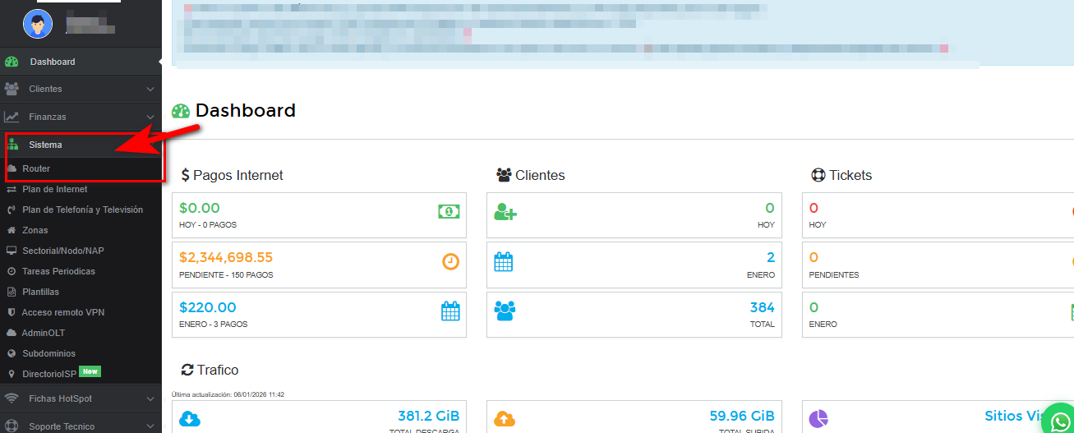The height and width of the screenshot is (433, 1074).
Task: Click the add-client icon in Clientes panel
Action: pos(505,213)
